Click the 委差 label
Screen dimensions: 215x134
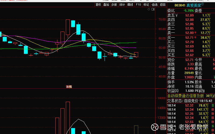pos(198,10)
